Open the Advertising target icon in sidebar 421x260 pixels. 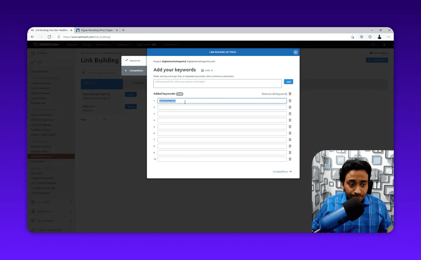(x=33, y=211)
